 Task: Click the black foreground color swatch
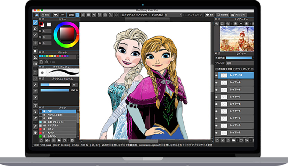(x=41, y=24)
